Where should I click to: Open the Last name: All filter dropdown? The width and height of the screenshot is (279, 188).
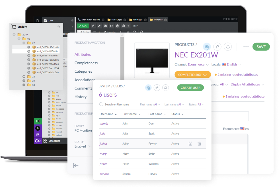click(x=174, y=105)
